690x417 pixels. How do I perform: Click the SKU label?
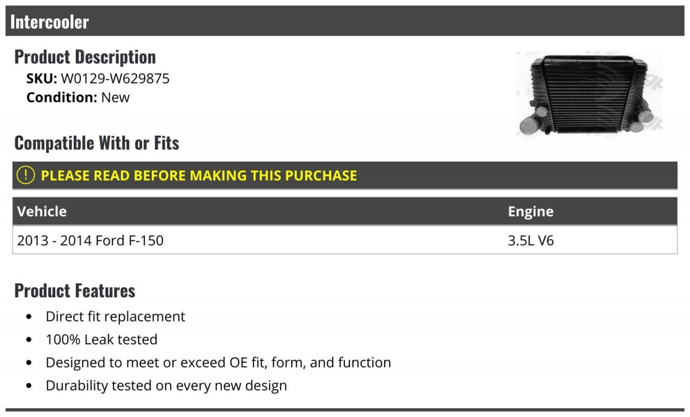[42, 78]
